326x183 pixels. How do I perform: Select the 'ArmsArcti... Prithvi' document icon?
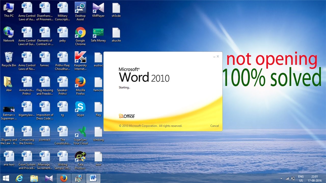click(27, 86)
